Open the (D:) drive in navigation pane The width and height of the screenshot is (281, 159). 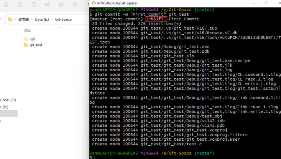pyautogui.click(x=4, y=107)
